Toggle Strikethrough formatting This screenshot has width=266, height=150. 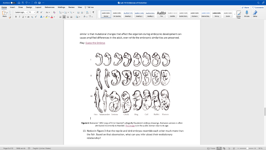(29, 17)
